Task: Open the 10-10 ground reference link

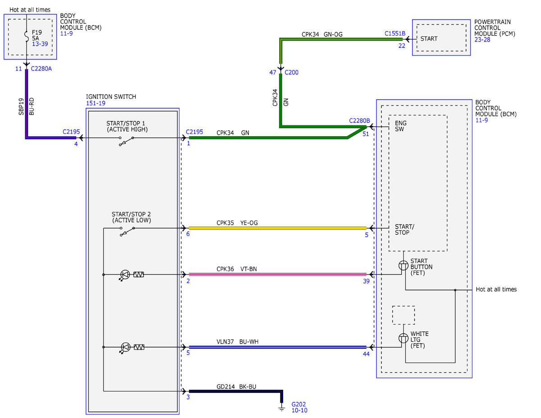Action: [x=300, y=410]
